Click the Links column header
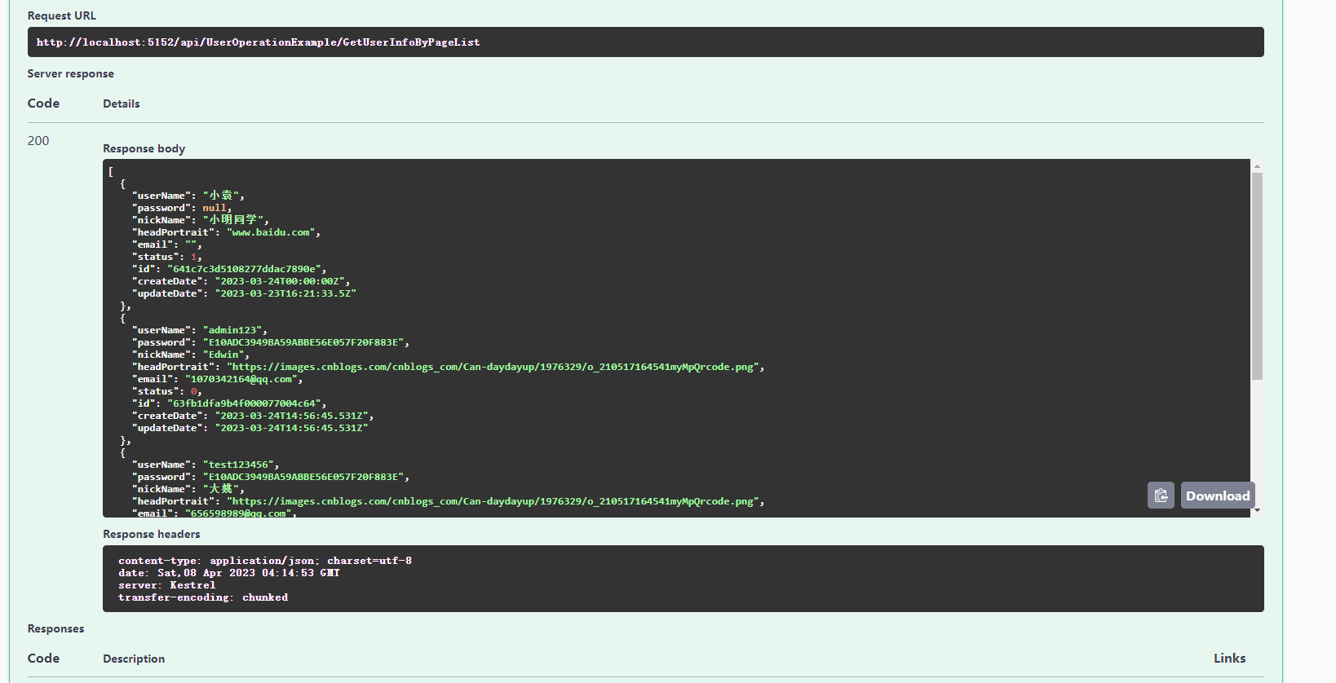This screenshot has height=683, width=1336. tap(1229, 659)
